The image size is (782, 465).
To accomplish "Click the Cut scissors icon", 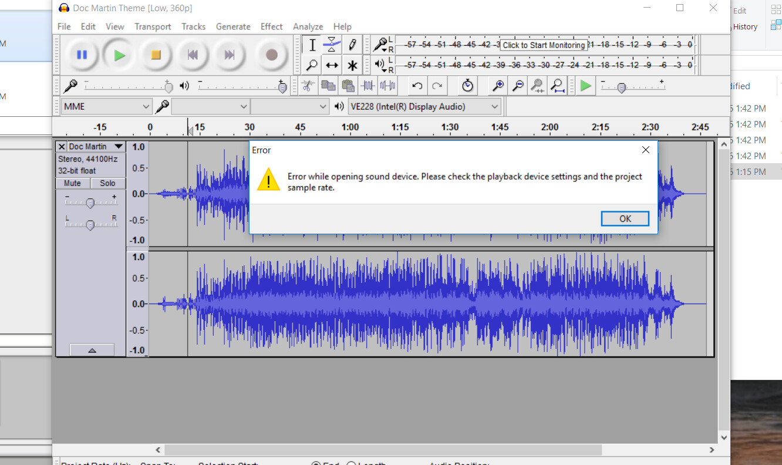I will [307, 86].
